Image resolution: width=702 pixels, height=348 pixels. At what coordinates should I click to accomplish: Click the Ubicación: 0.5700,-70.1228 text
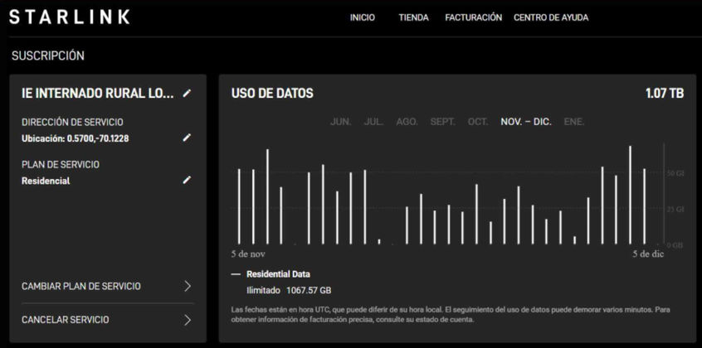pyautogui.click(x=76, y=138)
